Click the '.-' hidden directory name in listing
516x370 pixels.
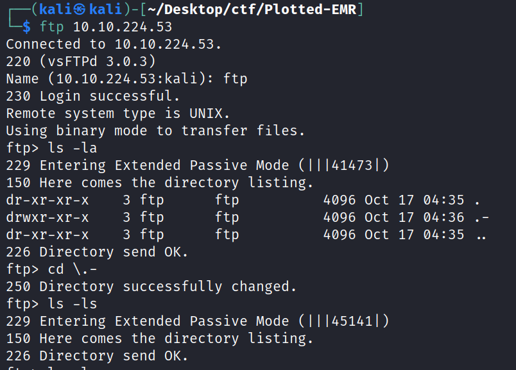481,217
